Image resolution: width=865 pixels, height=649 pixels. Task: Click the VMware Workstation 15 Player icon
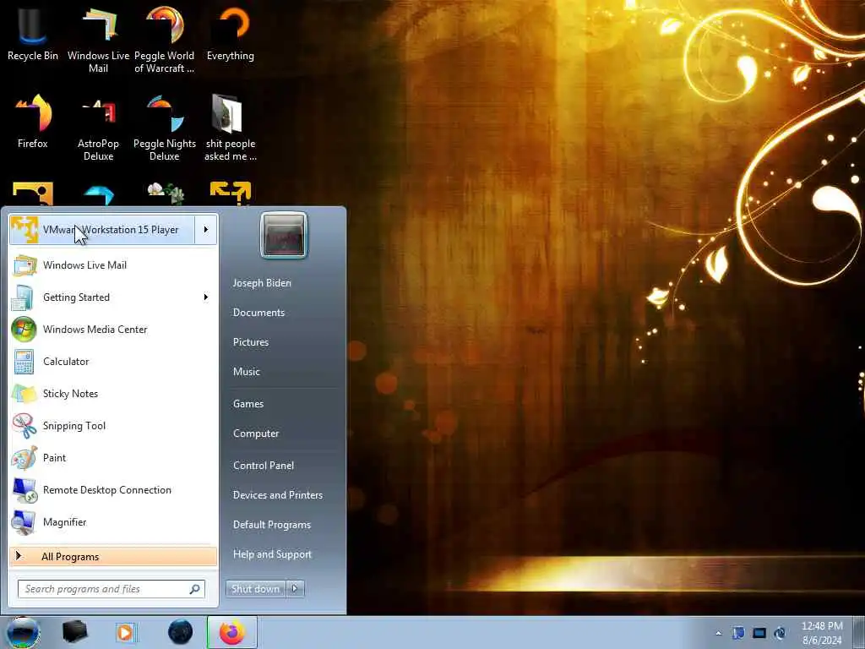click(x=24, y=230)
